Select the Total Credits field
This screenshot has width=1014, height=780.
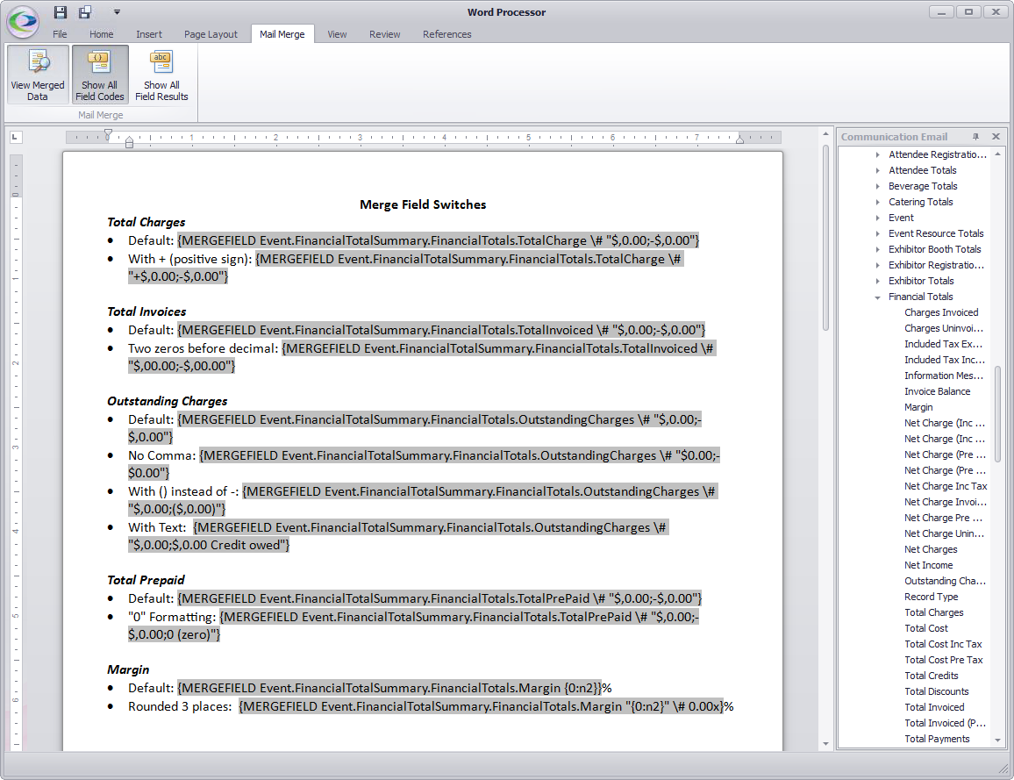pyautogui.click(x=932, y=676)
